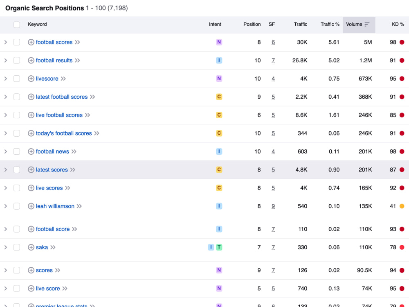The height and width of the screenshot is (307, 409).
Task: Click the Intent column header
Action: click(x=215, y=24)
